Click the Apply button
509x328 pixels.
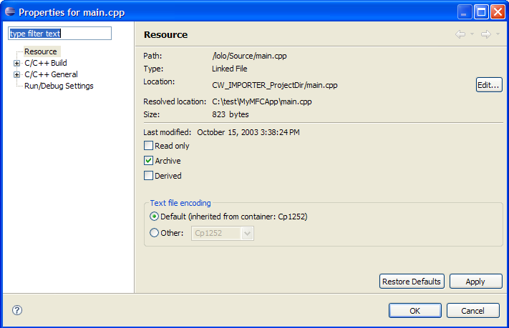(475, 282)
